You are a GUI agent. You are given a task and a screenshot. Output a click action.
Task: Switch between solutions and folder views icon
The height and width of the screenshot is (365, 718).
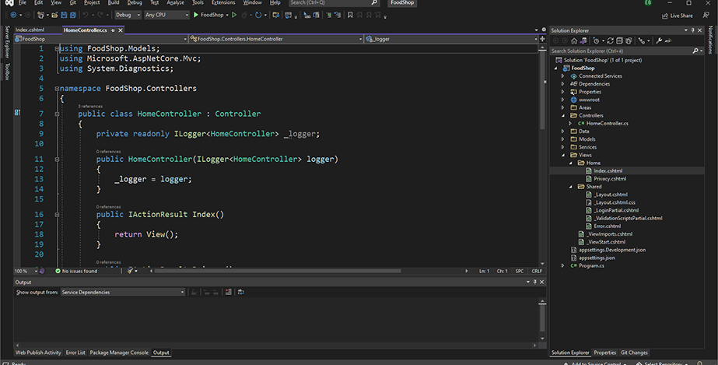point(583,40)
